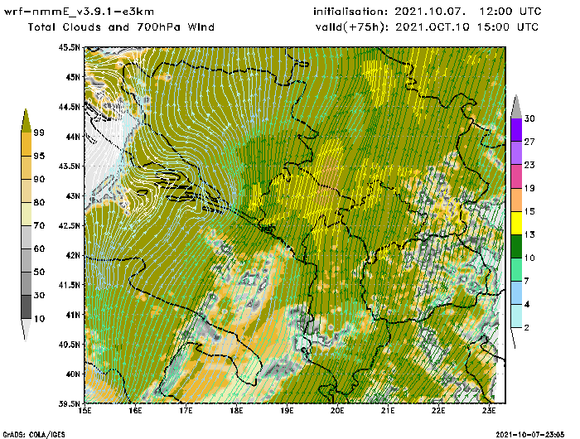580x439 pixels.
Task: Click the bottom arrow of the cloud colorbar
Action: click(26, 330)
